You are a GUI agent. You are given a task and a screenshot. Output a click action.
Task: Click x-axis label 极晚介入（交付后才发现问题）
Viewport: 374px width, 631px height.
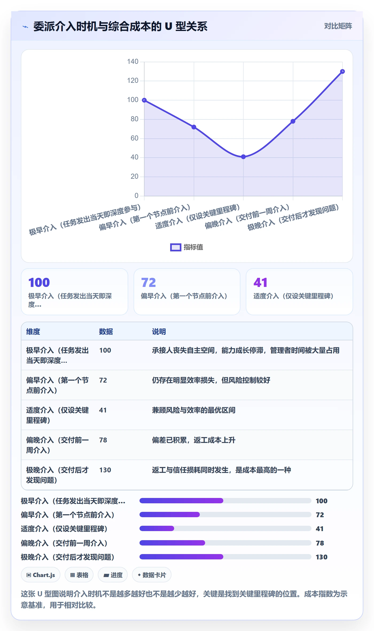[x=293, y=217]
